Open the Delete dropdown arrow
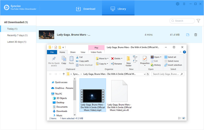 (x=122, y=58)
